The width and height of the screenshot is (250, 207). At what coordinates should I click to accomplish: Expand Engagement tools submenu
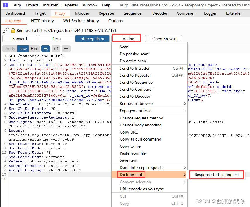tap(149, 111)
